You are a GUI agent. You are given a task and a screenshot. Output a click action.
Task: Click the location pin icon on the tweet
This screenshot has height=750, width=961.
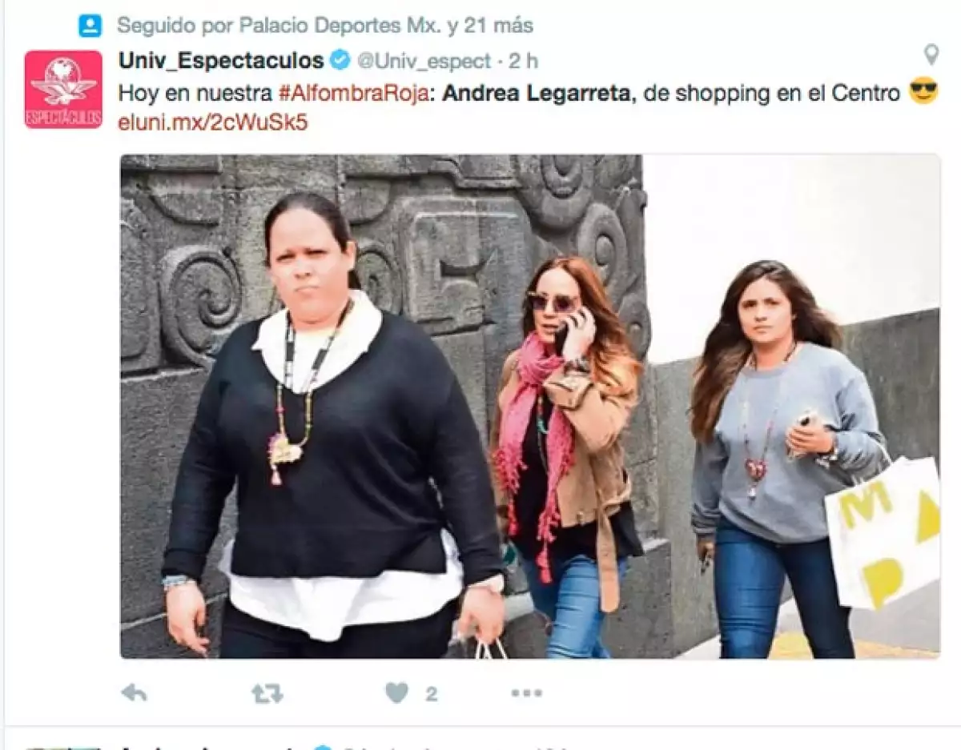tap(931, 54)
